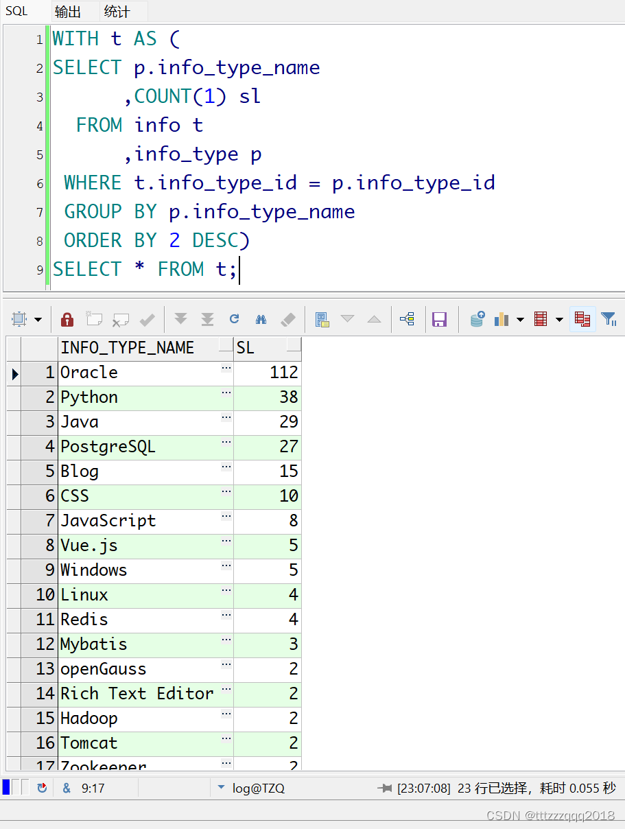Click the previous record up-arrow icon
Viewport: 625px width, 829px height.
pyautogui.click(x=374, y=319)
